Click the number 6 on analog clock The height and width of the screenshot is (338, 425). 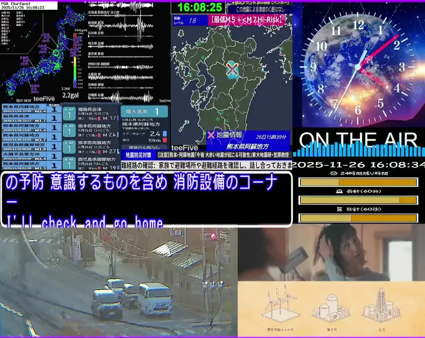pos(358,110)
